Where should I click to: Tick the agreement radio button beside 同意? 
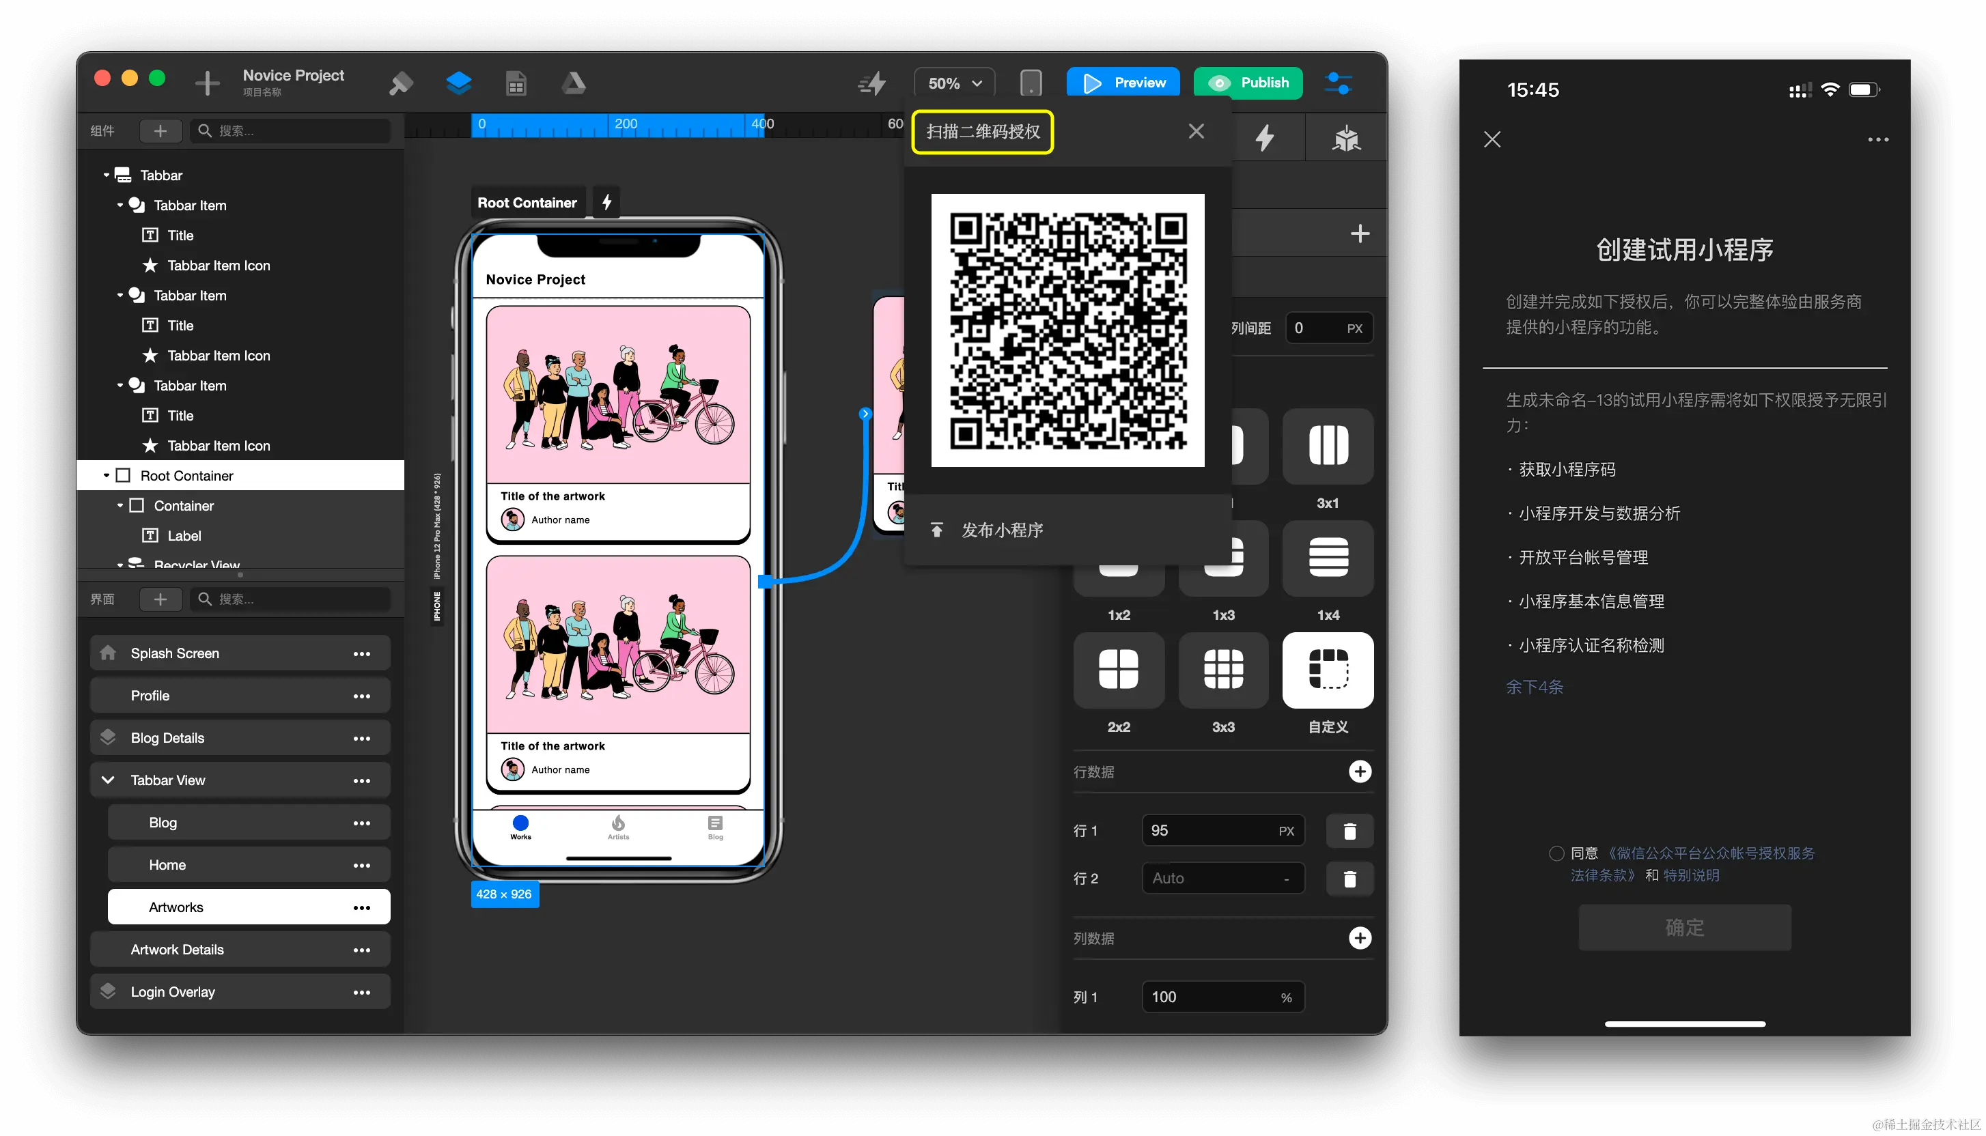(x=1556, y=853)
